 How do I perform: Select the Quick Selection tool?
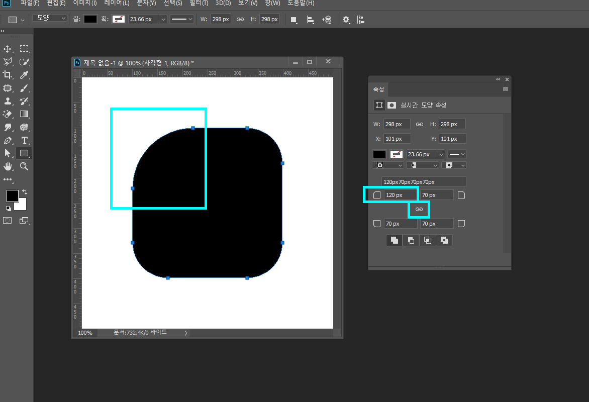(x=24, y=62)
